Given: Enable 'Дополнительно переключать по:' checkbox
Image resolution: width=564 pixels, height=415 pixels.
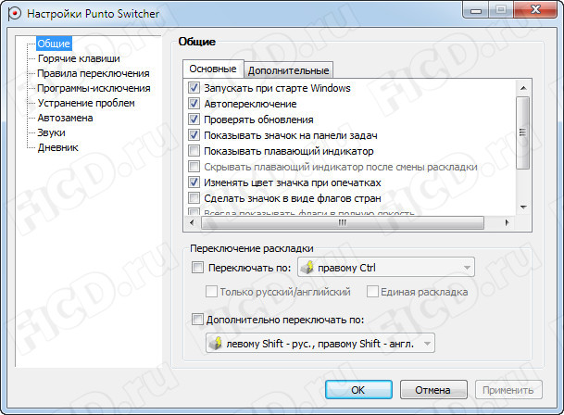Looking at the screenshot, I should point(197,320).
